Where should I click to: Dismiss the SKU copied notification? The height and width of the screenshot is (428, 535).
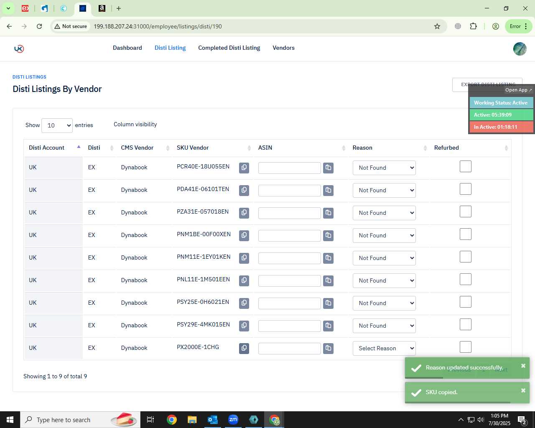[x=523, y=390]
